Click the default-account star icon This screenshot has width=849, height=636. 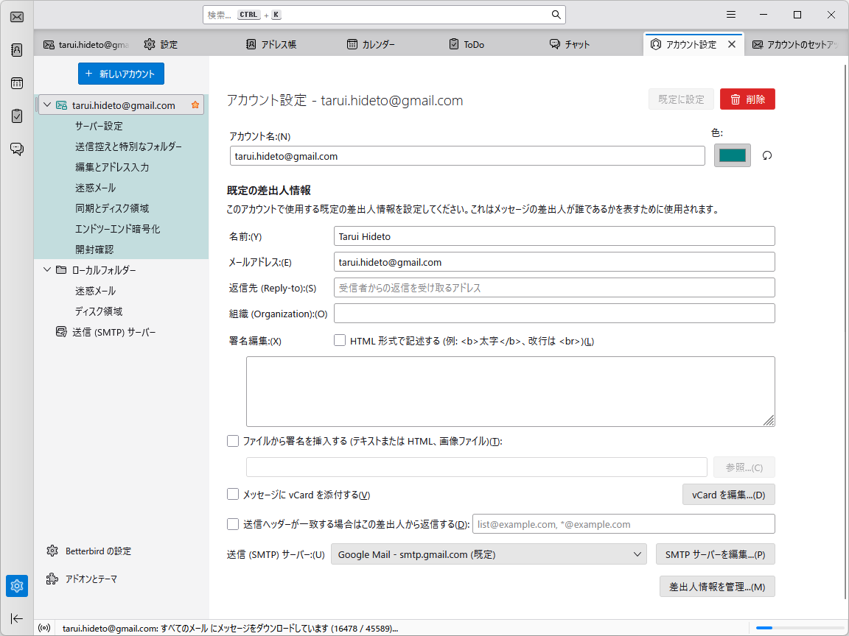pos(195,105)
